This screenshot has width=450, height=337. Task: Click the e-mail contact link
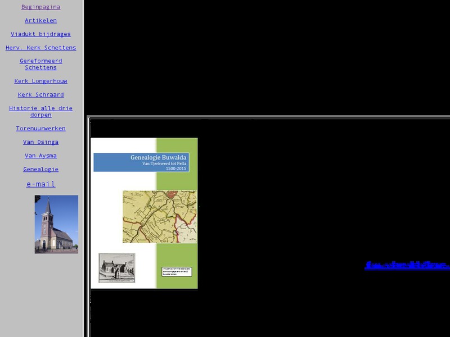pyautogui.click(x=40, y=184)
